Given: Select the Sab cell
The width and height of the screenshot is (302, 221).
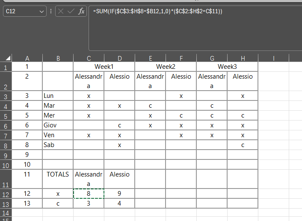Looking at the screenshot, I should [x=58, y=145].
